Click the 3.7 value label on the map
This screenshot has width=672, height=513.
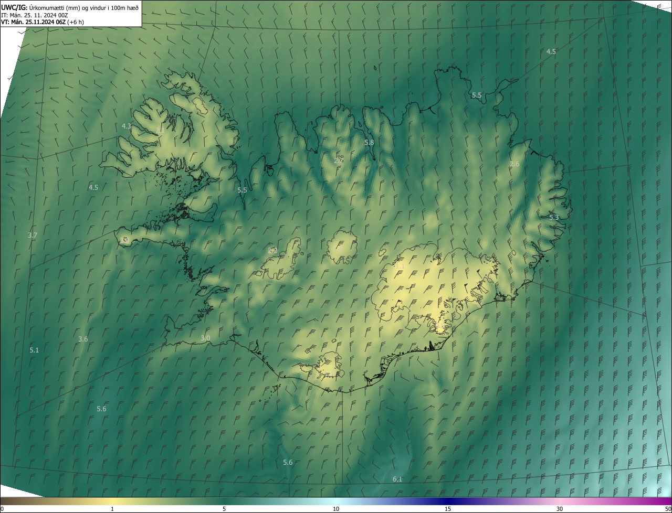[33, 235]
